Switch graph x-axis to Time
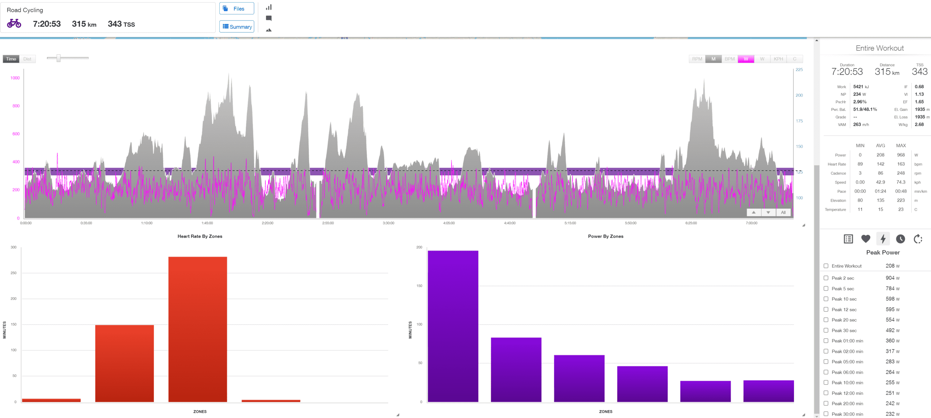The image size is (931, 418). point(11,59)
